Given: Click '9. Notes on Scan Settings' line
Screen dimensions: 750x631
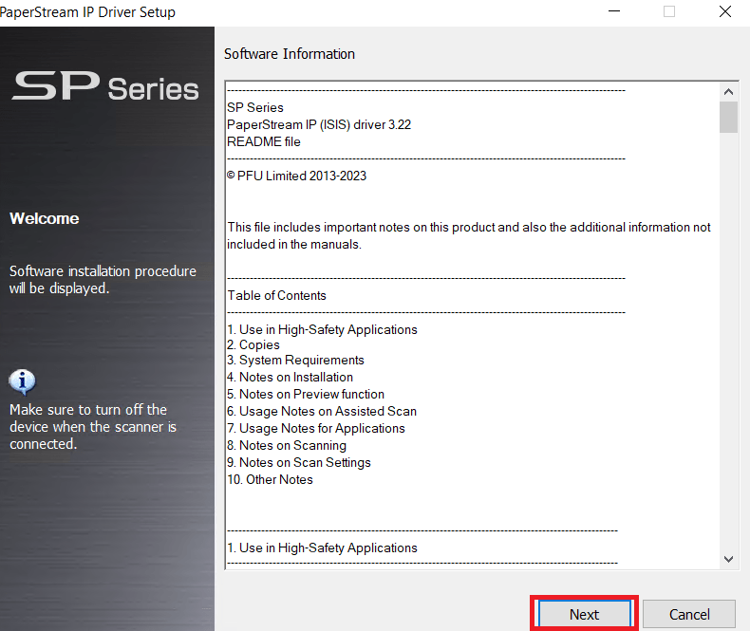Looking at the screenshot, I should (299, 463).
